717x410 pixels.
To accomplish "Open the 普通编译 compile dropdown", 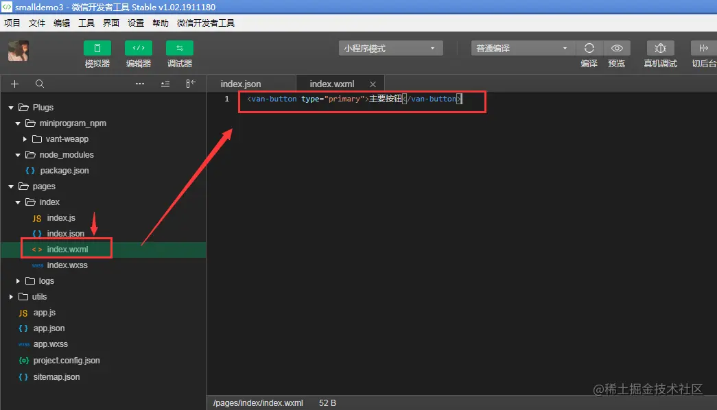I will (x=522, y=48).
